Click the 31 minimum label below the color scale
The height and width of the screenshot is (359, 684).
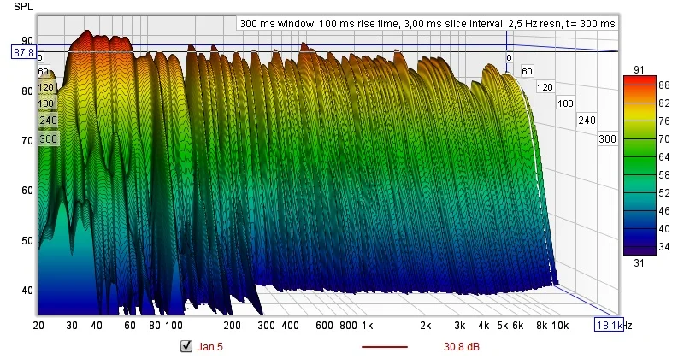pos(639,262)
